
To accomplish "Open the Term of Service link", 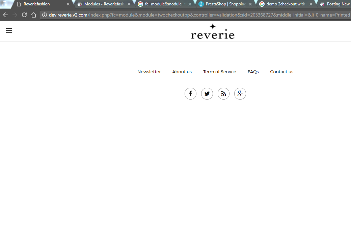I will click(x=220, y=72).
